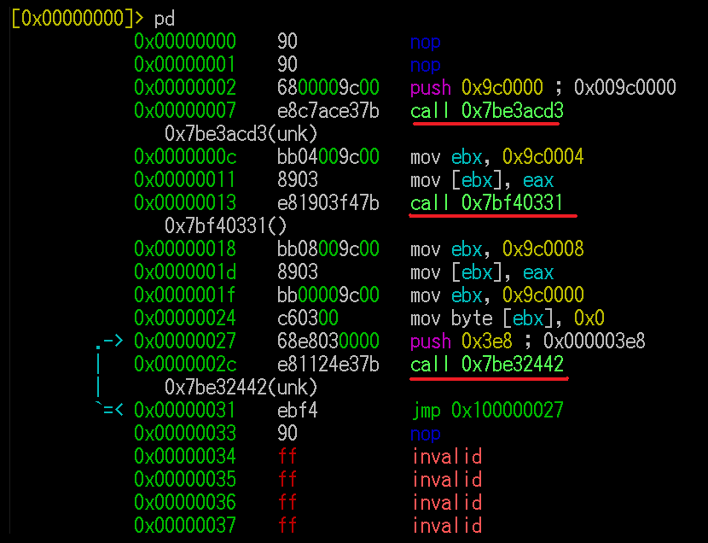
Task: Click the [0x00000000]> prompt
Action: (x=78, y=19)
